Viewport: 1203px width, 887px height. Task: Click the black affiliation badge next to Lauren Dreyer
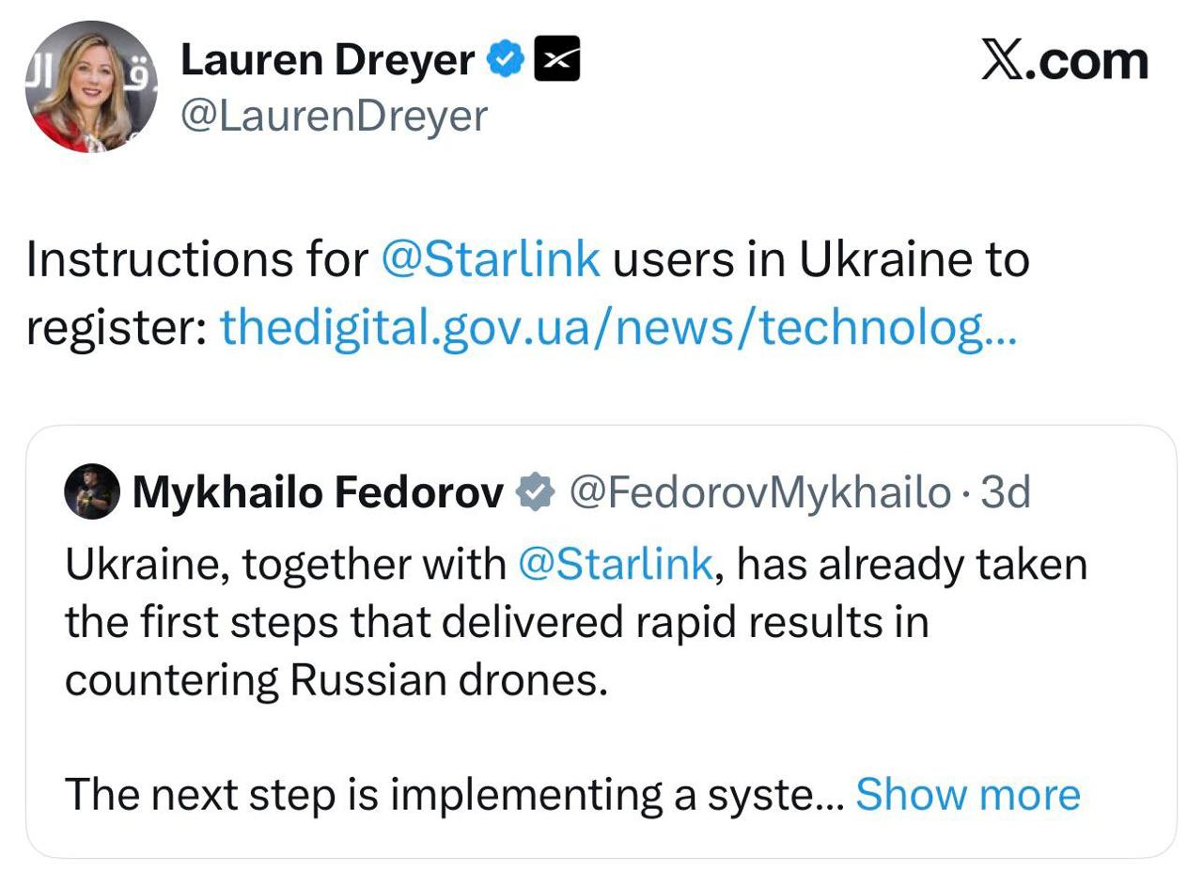point(556,61)
